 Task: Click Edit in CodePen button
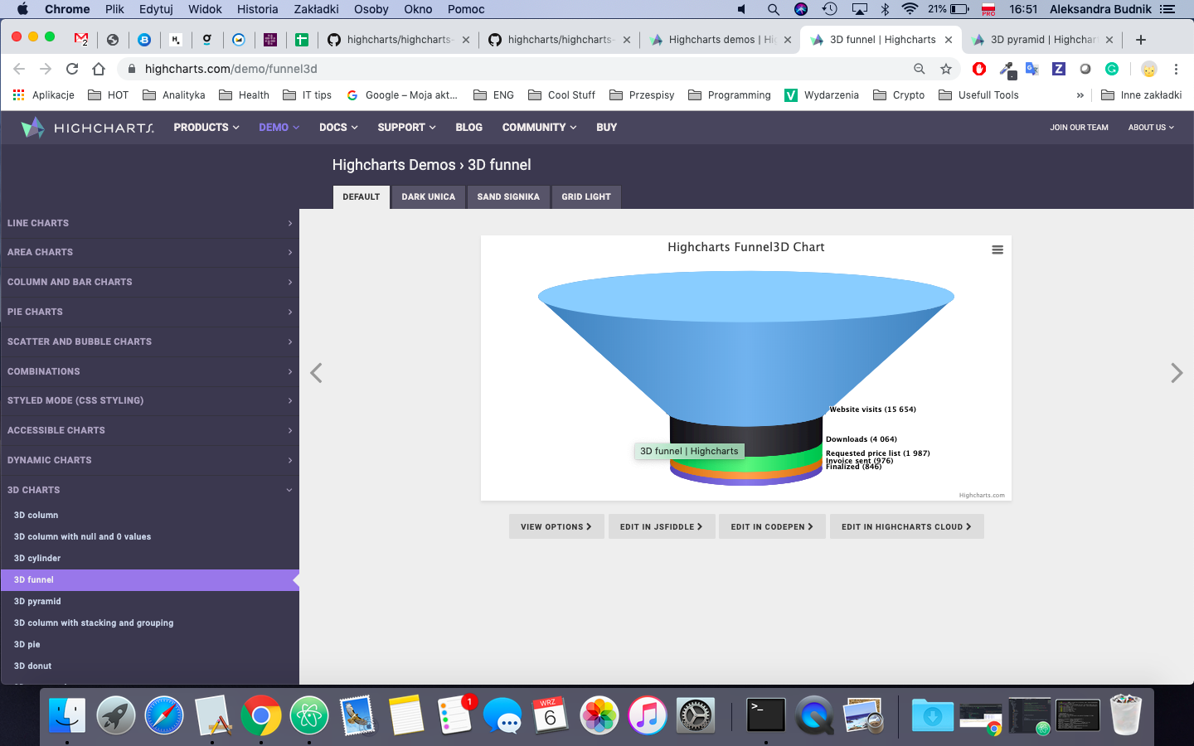coord(772,526)
